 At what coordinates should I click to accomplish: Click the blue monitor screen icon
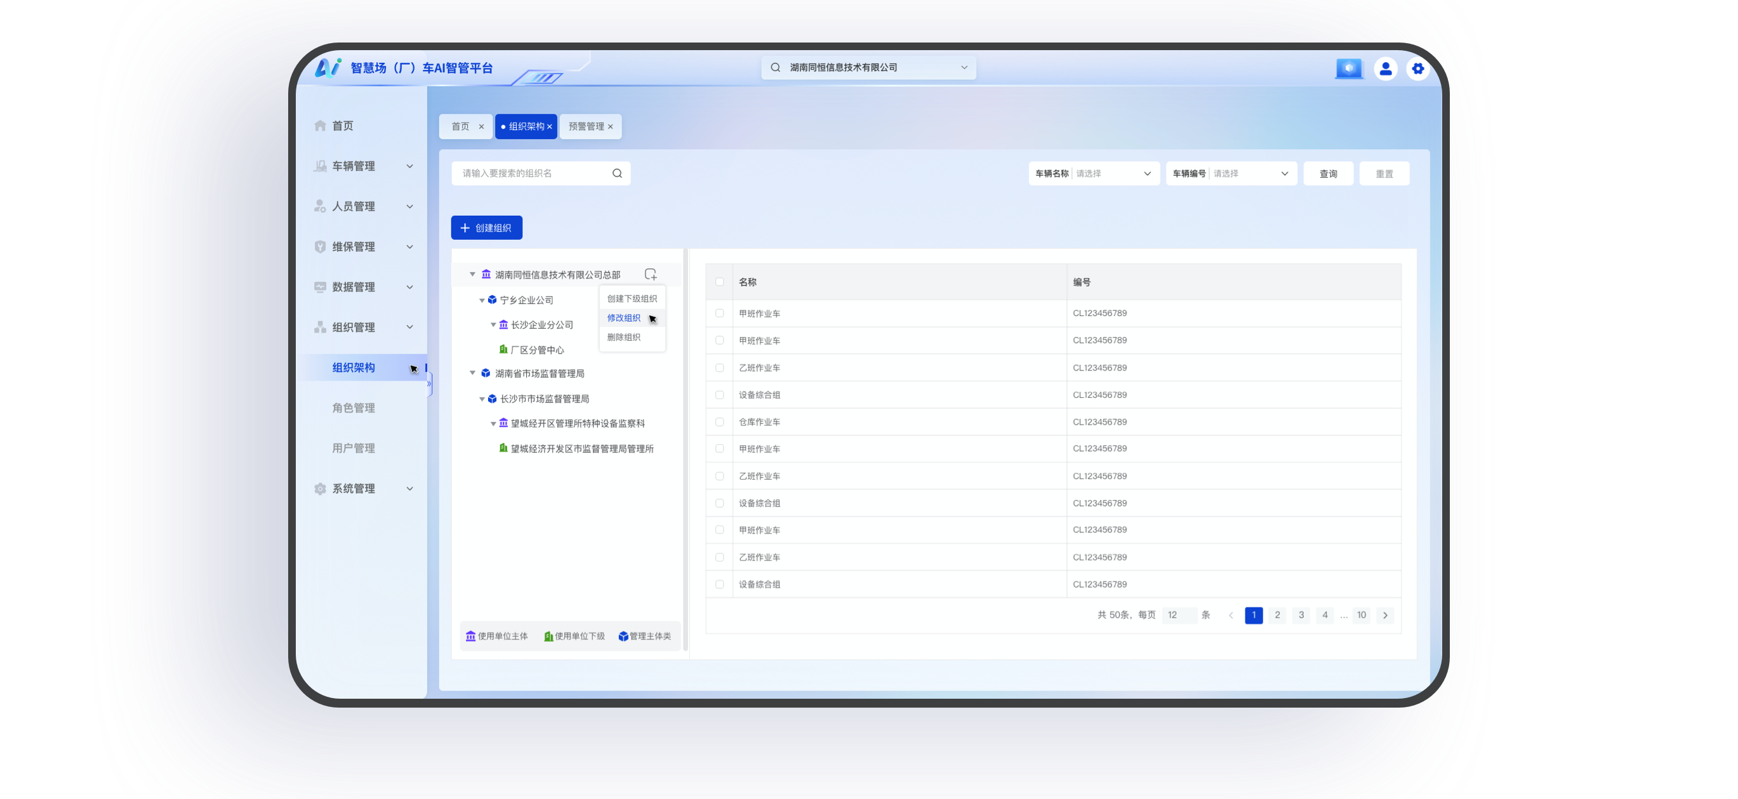coord(1349,69)
